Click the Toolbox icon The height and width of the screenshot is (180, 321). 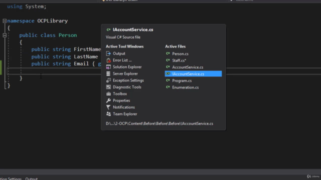[108, 94]
